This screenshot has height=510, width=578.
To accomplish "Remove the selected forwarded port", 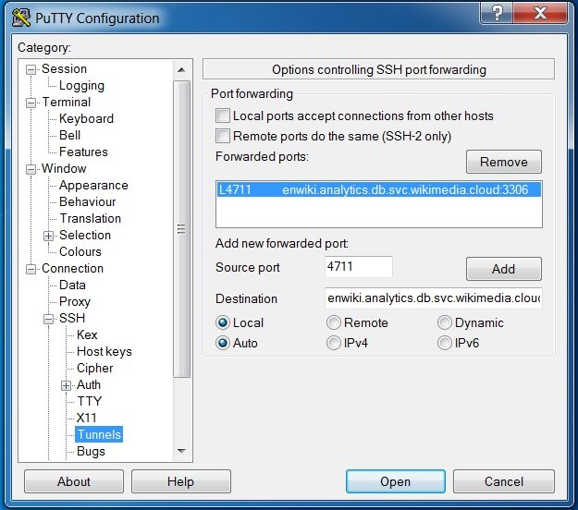I will click(503, 162).
